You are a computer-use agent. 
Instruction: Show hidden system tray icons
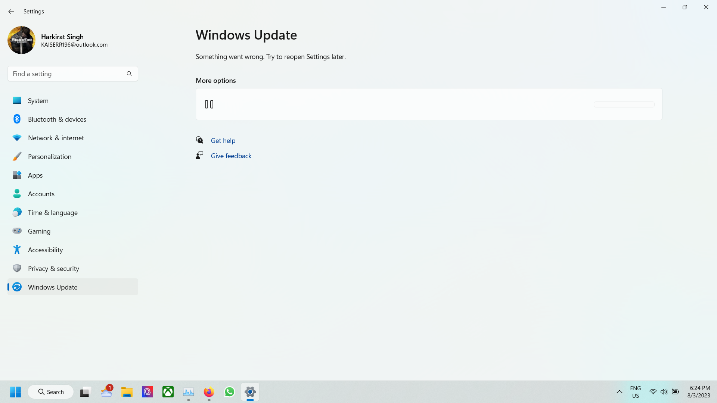(x=619, y=392)
